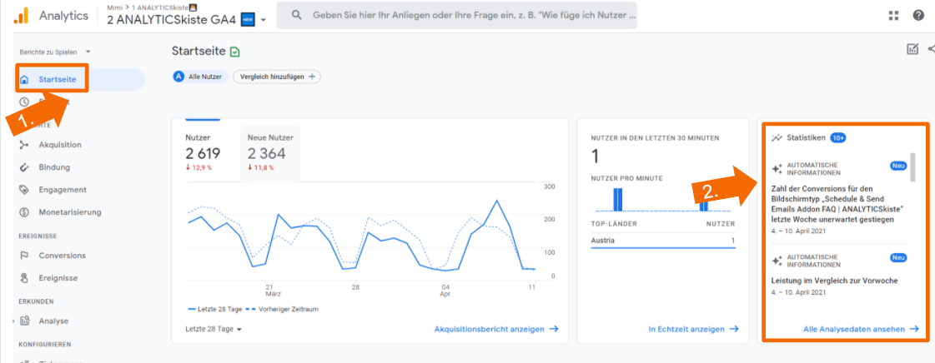Select the Nutzer metric tab
The image size is (935, 363).
203,152
